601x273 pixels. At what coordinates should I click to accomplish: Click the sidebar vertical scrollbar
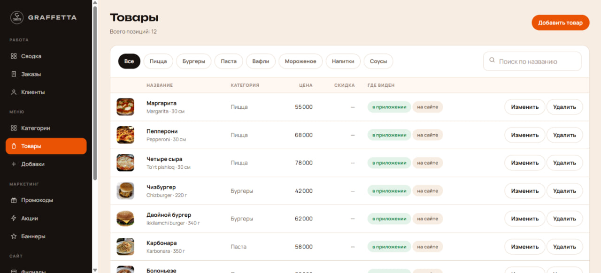click(95, 93)
